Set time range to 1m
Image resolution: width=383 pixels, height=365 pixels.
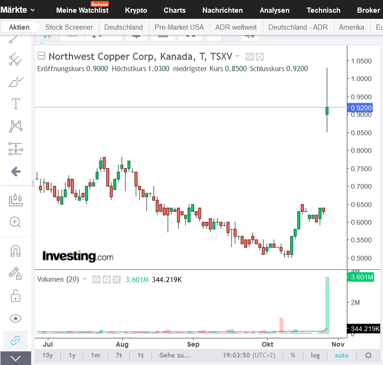pyautogui.click(x=95, y=355)
